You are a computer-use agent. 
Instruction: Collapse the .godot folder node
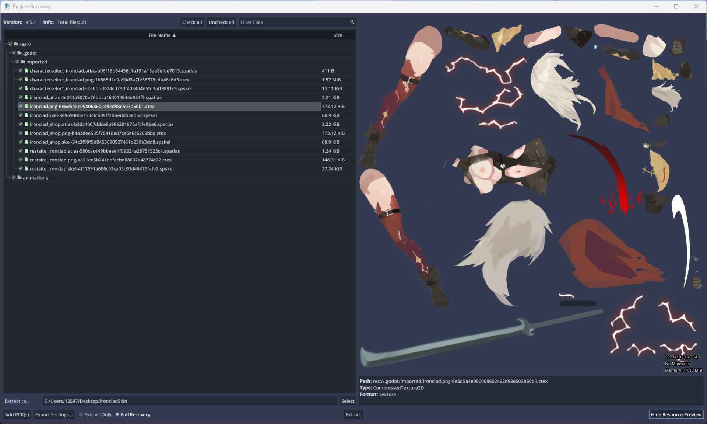coord(10,53)
